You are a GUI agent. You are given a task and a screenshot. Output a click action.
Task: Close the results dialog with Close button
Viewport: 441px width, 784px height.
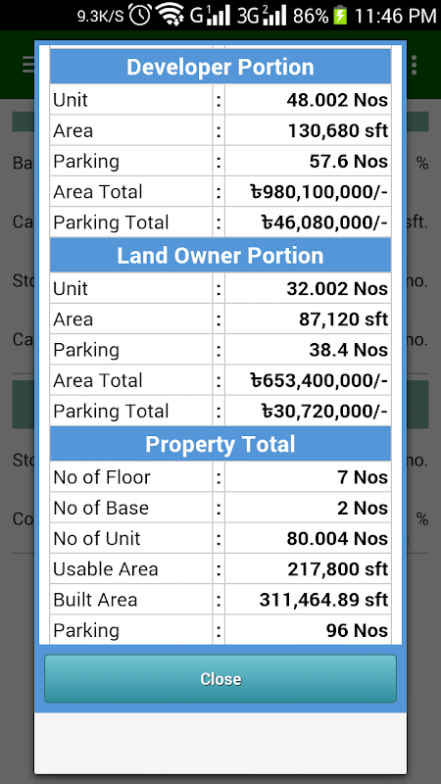(x=220, y=678)
